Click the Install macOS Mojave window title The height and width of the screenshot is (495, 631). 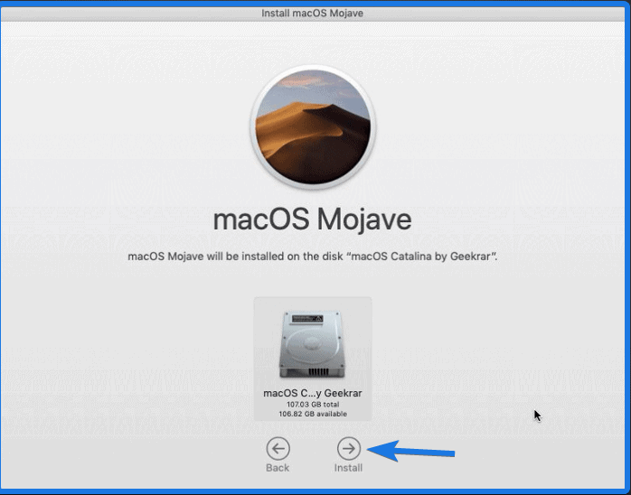click(312, 14)
